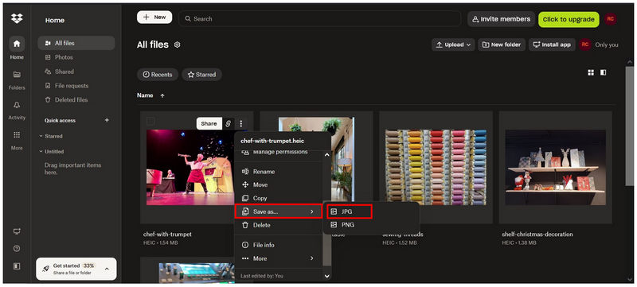Open Photos in sidebar
The height and width of the screenshot is (287, 637).
[76, 57]
